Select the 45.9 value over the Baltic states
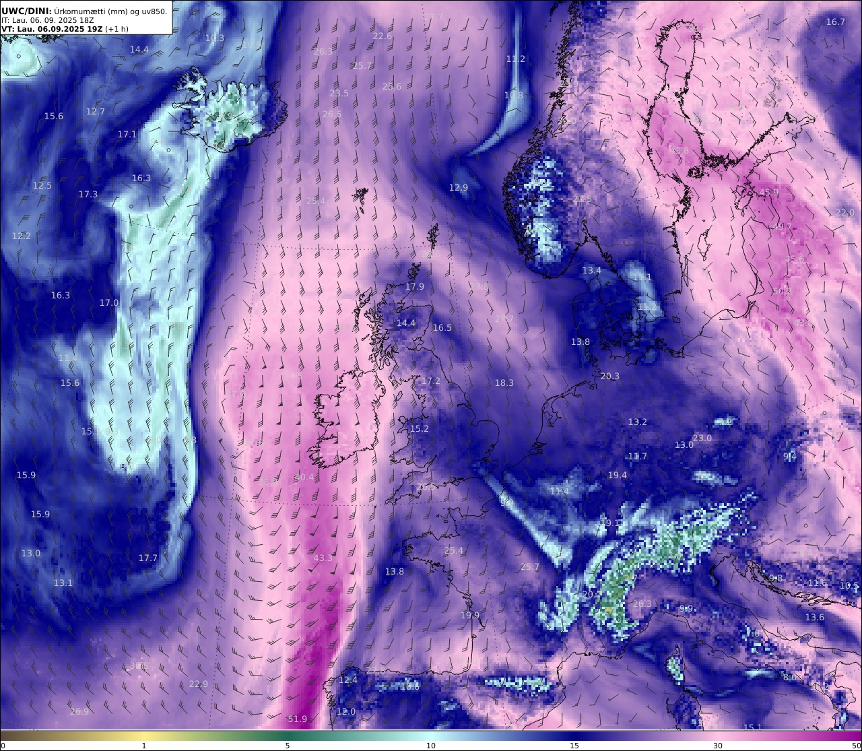The width and height of the screenshot is (862, 751). 768,192
